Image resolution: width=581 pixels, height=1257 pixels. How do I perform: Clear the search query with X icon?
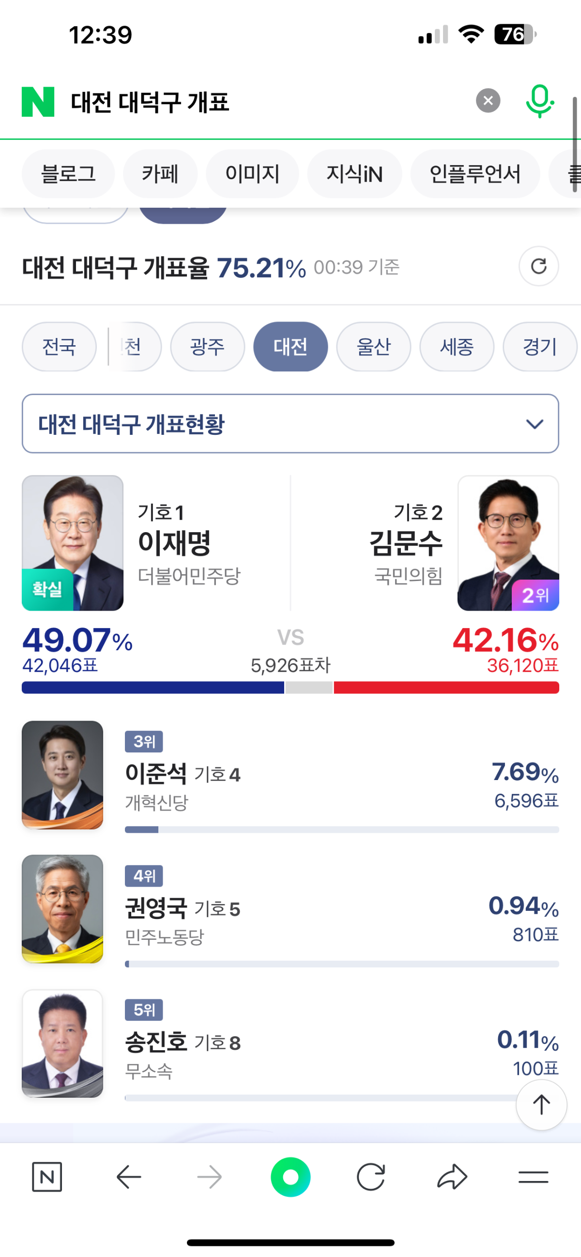[488, 101]
